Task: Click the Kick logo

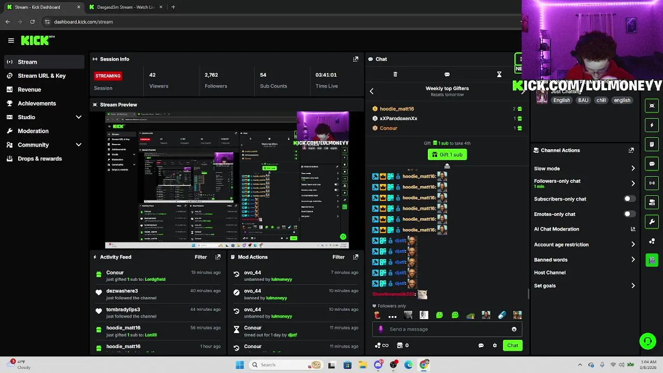Action: 37,40
